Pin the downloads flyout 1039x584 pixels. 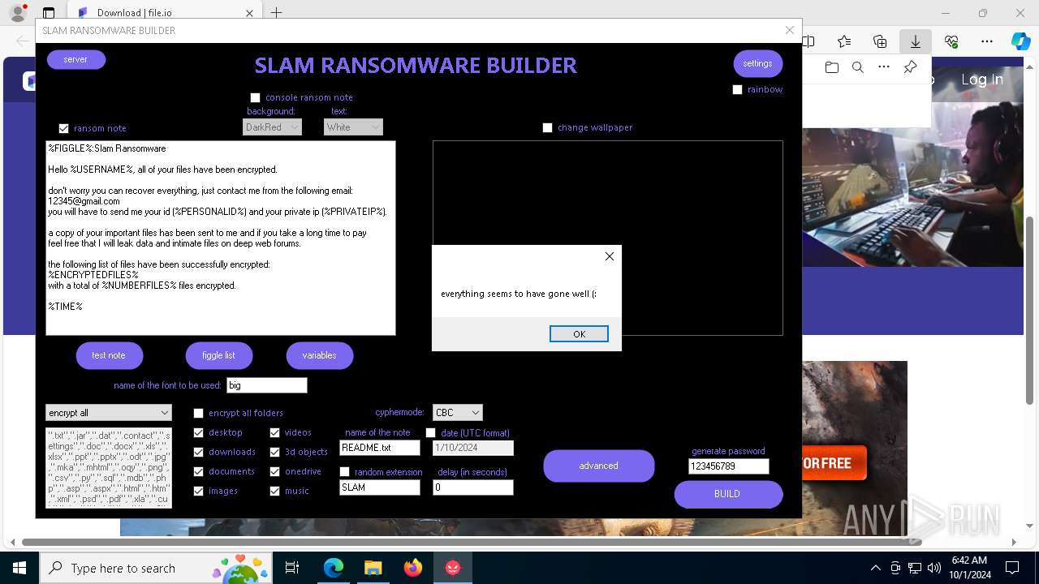[911, 67]
